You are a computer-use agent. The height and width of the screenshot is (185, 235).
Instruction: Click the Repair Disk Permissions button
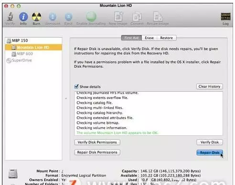[97, 152]
